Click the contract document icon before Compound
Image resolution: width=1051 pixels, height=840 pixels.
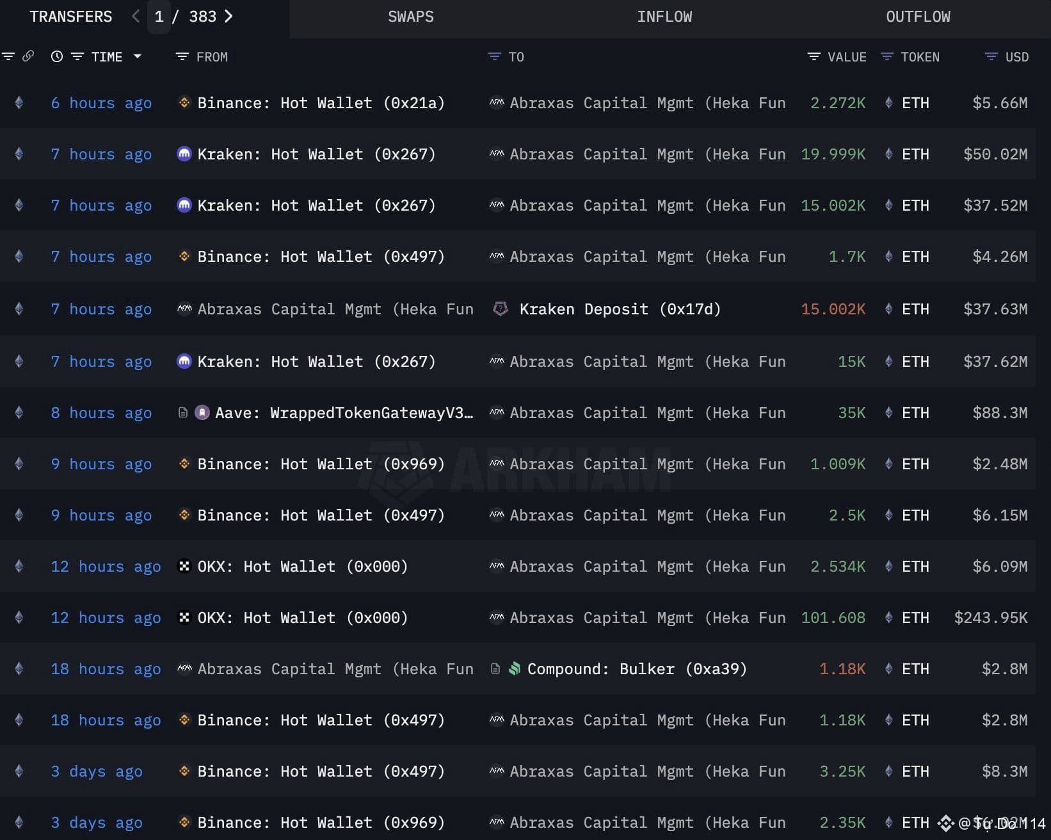(x=495, y=669)
